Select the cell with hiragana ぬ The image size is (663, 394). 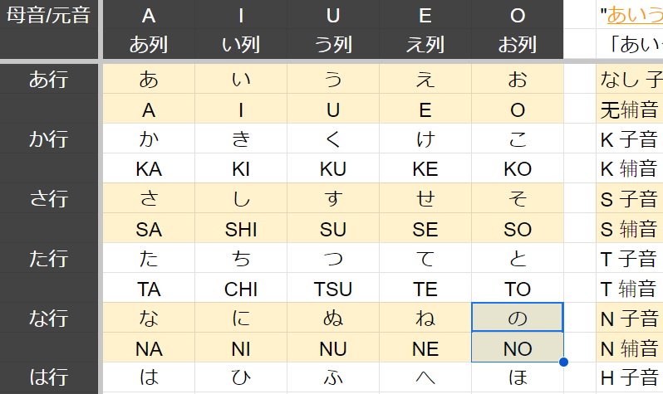click(x=333, y=319)
